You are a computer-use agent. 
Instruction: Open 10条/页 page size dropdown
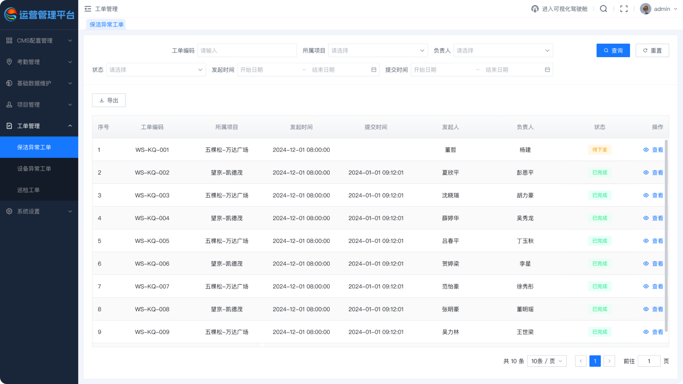(x=547, y=361)
